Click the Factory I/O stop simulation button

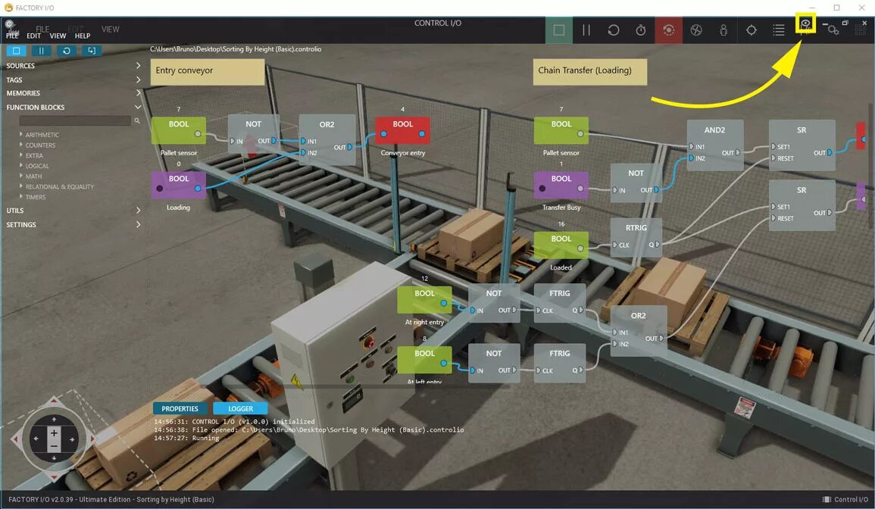[x=558, y=30]
